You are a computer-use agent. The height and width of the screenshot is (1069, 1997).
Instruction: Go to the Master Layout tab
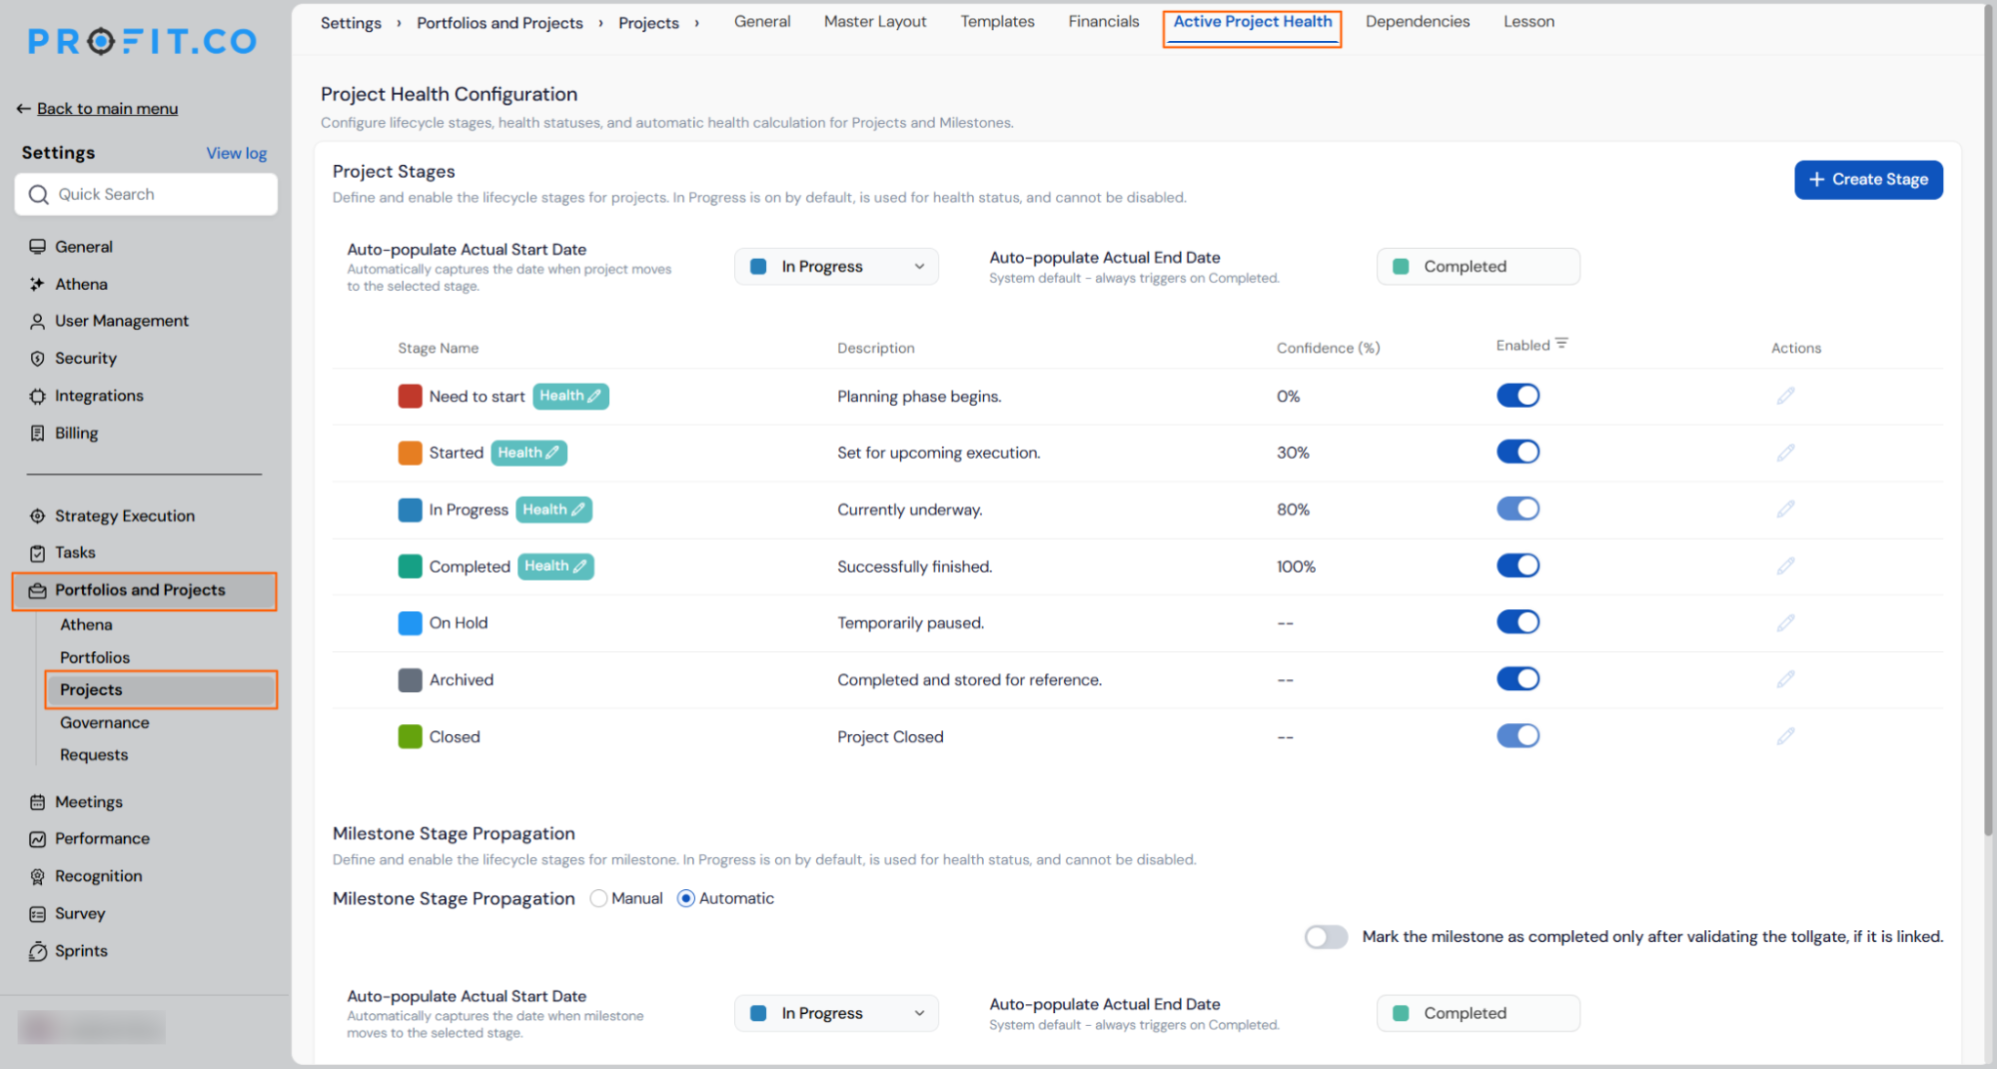click(x=875, y=22)
